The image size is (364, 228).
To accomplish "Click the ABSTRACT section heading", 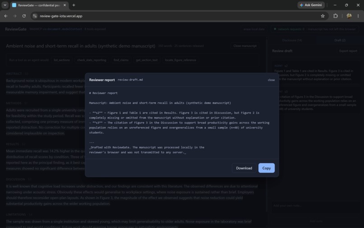I will (x=14, y=74).
